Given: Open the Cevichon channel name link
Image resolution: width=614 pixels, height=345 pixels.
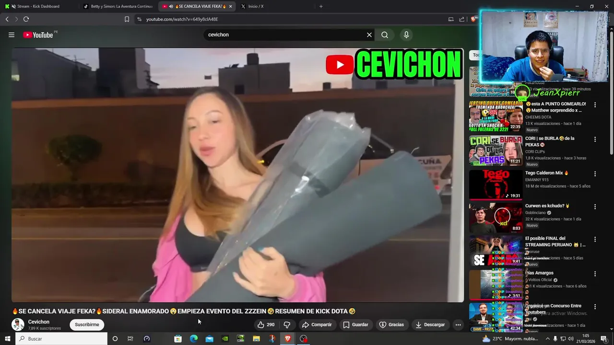Looking at the screenshot, I should pyautogui.click(x=39, y=322).
